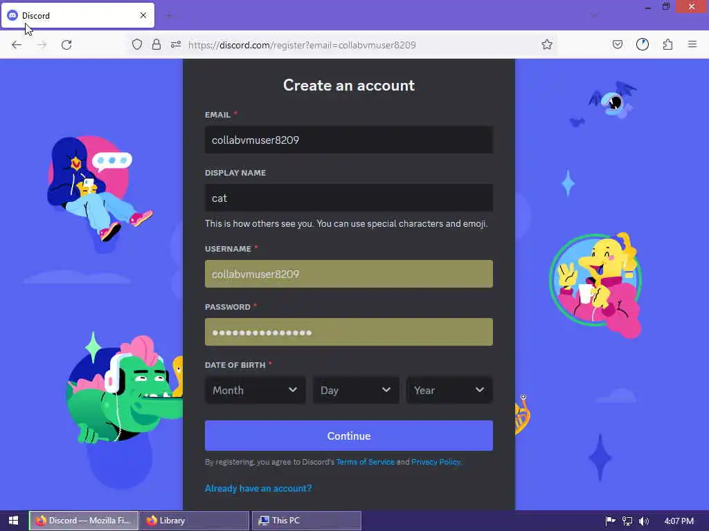Open the Terms of Service link
Image resolution: width=709 pixels, height=531 pixels.
coord(366,462)
